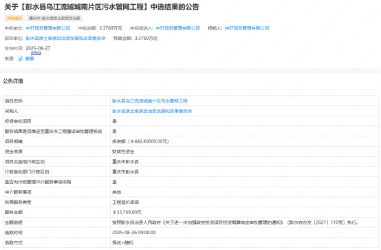
Task: Open 中标单位 company link 中轩项目管理有限公司
Action: click(x=48, y=28)
